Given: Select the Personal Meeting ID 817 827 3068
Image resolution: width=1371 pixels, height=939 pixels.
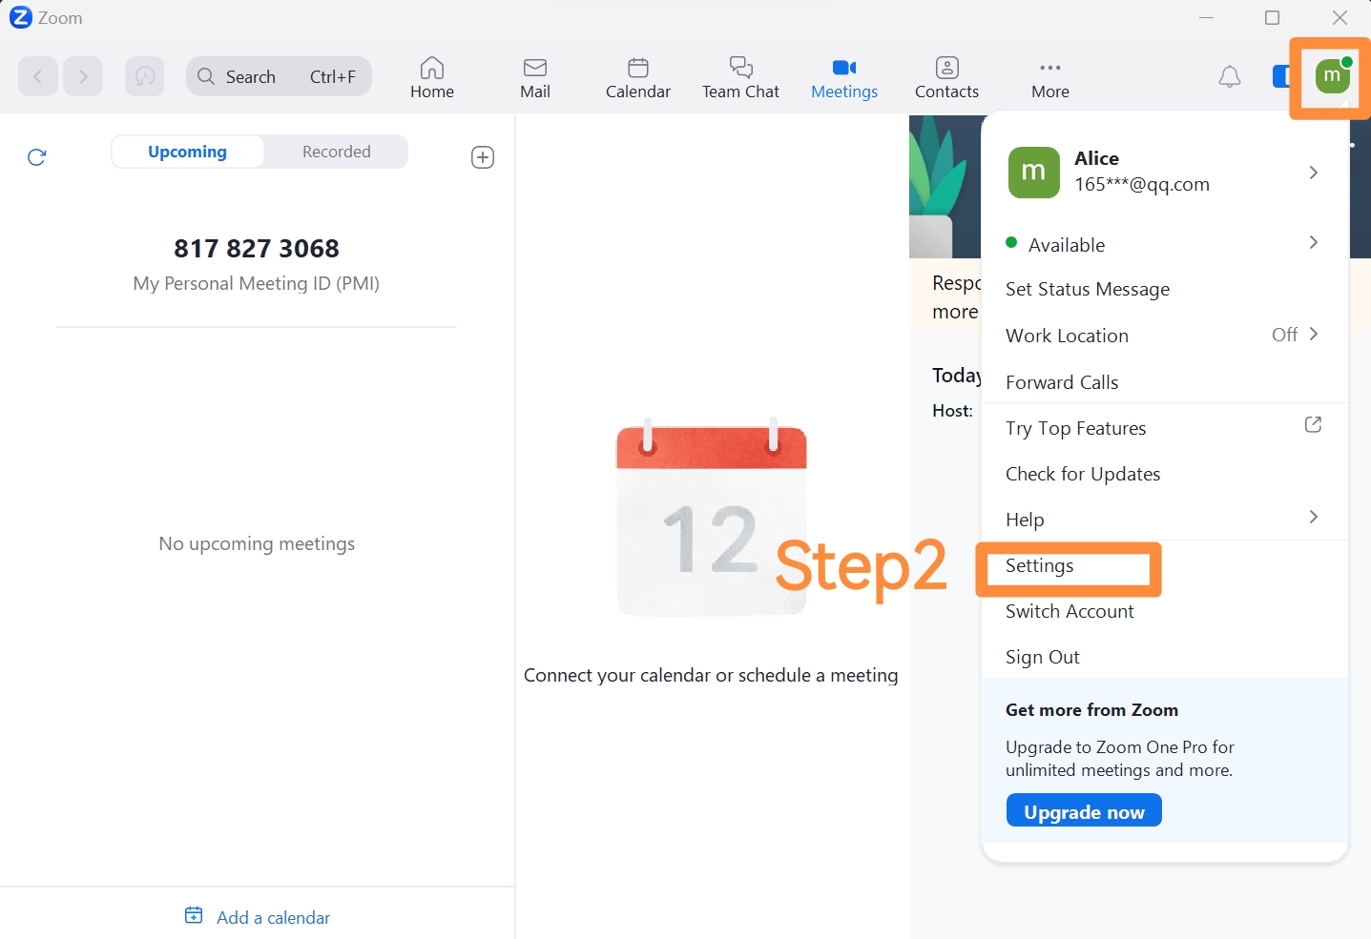Looking at the screenshot, I should (257, 249).
